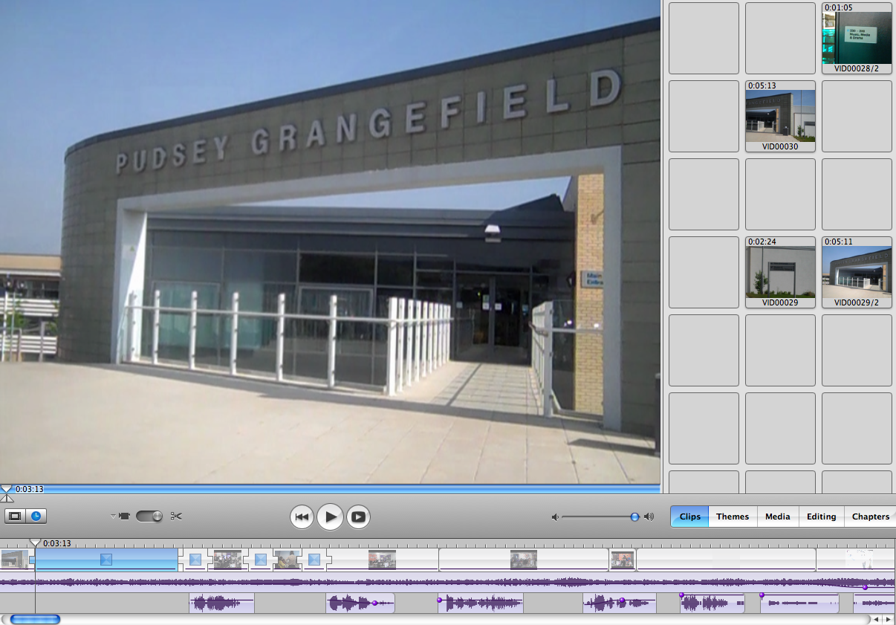Image resolution: width=896 pixels, height=625 pixels.
Task: Select the camera icon beside the mode switch
Action: coord(124,516)
